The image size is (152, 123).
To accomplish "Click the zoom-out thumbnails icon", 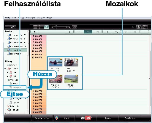I will [x=52, y=27].
